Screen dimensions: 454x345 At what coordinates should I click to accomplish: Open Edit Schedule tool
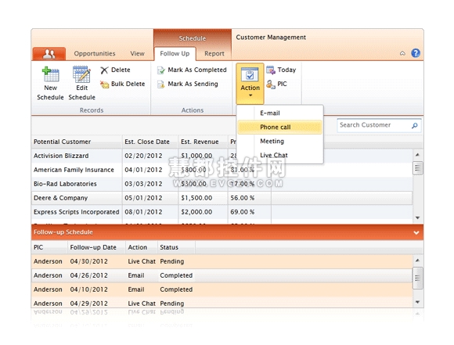[81, 83]
